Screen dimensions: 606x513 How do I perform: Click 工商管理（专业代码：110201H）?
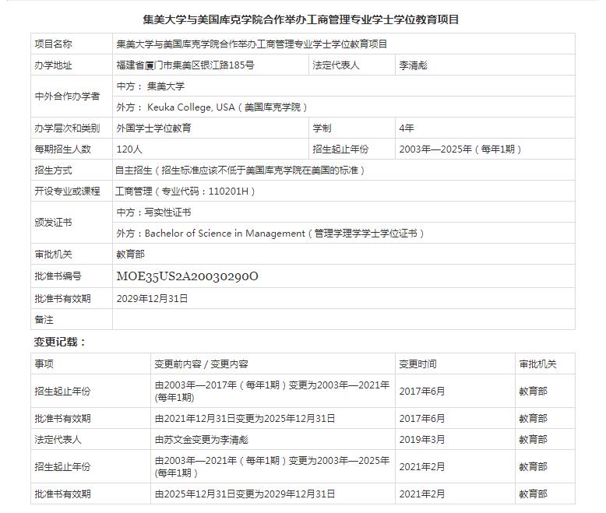click(185, 191)
